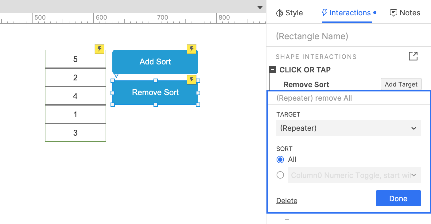Click lightning badge on Remove Sort button
431x224 pixels.
[192, 80]
